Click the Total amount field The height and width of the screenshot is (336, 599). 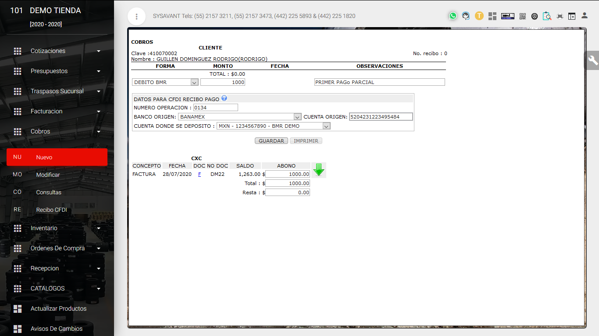pos(288,183)
